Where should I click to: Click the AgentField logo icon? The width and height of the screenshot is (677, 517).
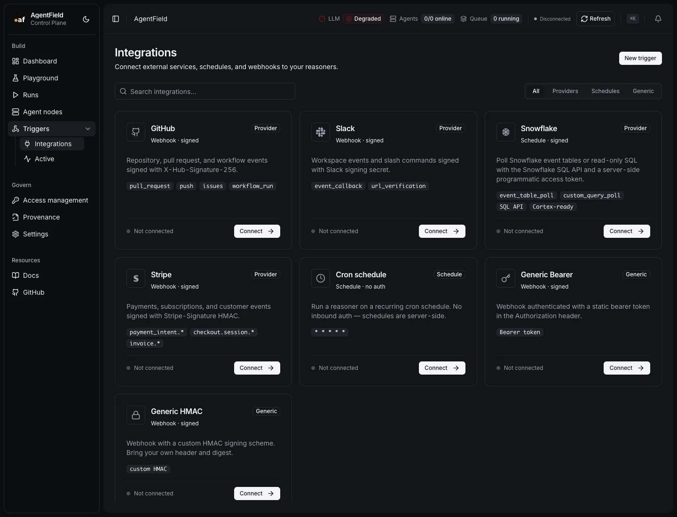tap(19, 19)
